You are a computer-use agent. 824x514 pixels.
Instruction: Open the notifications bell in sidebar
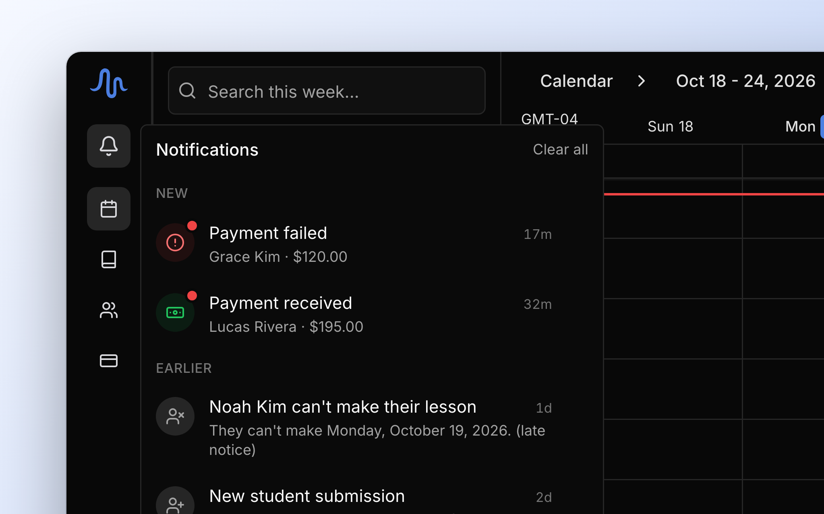(x=109, y=146)
